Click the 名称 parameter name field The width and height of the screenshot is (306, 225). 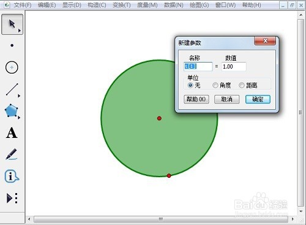point(198,67)
